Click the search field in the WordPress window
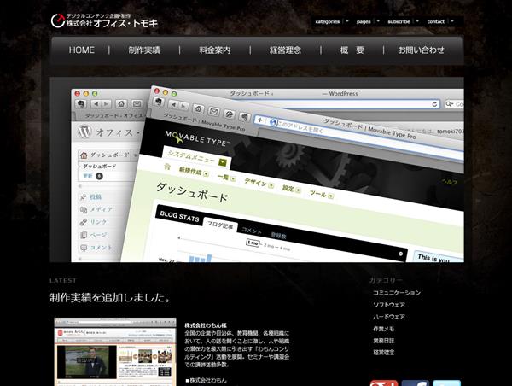The height and width of the screenshot is (386, 512). tap(455, 104)
